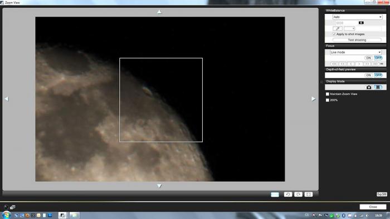Pan the zoom view left with left arrow

coord(7,99)
